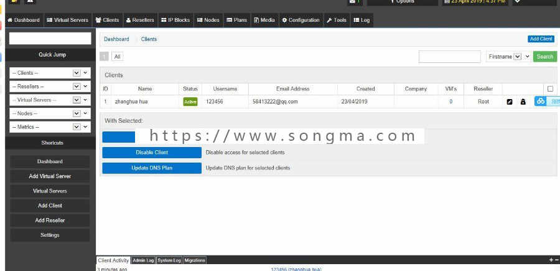Open Dashboard in the top navigation bar

tap(24, 20)
